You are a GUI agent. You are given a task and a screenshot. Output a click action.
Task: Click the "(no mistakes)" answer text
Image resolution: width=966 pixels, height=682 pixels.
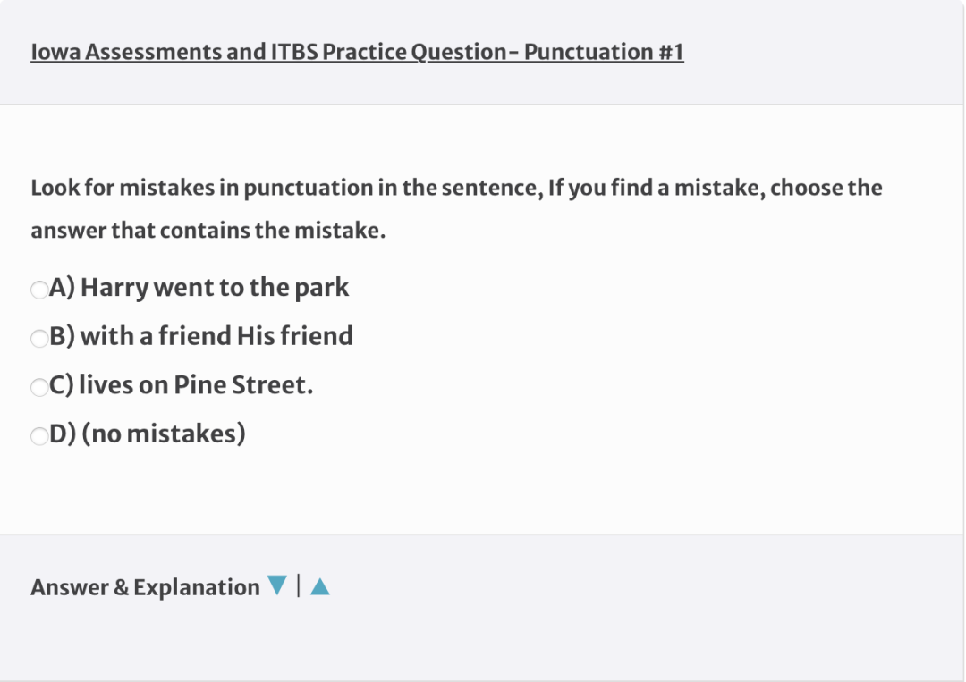coord(164,434)
